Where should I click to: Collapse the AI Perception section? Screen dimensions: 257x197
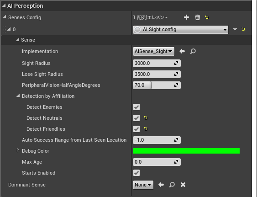(x=4, y=6)
